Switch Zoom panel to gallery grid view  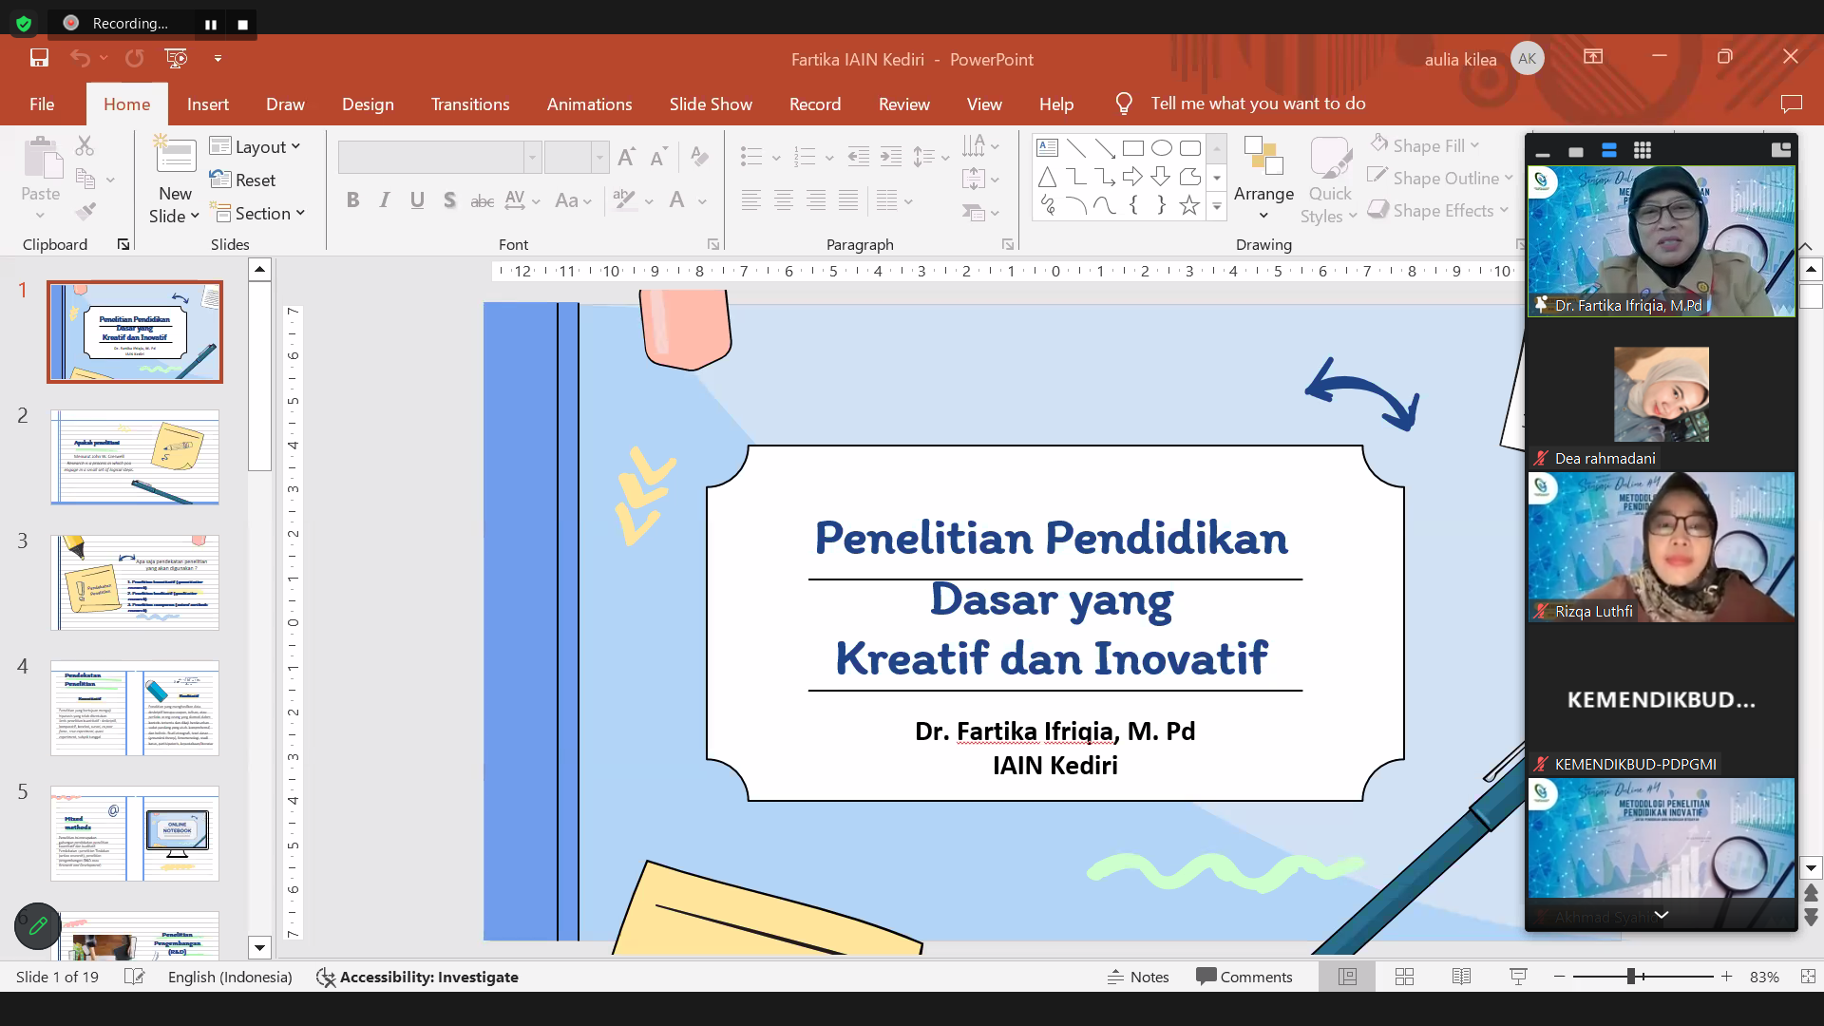pos(1642,150)
